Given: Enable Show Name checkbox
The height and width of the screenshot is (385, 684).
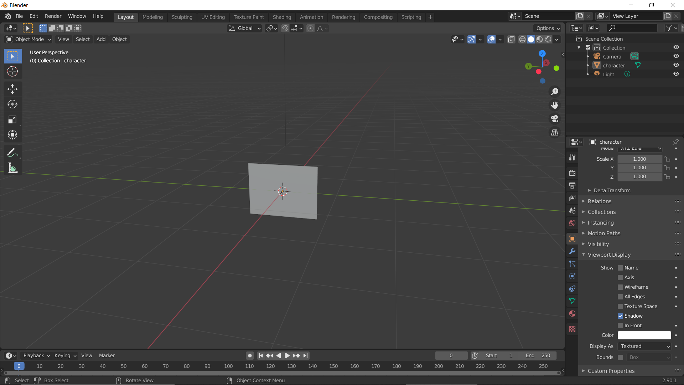Looking at the screenshot, I should pyautogui.click(x=620, y=268).
